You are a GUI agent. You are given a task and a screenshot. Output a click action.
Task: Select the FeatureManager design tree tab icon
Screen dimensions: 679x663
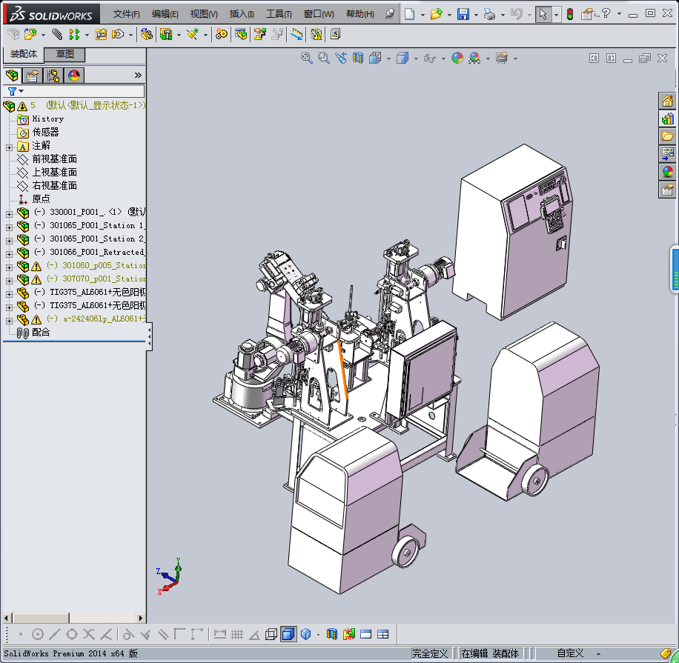pos(12,76)
